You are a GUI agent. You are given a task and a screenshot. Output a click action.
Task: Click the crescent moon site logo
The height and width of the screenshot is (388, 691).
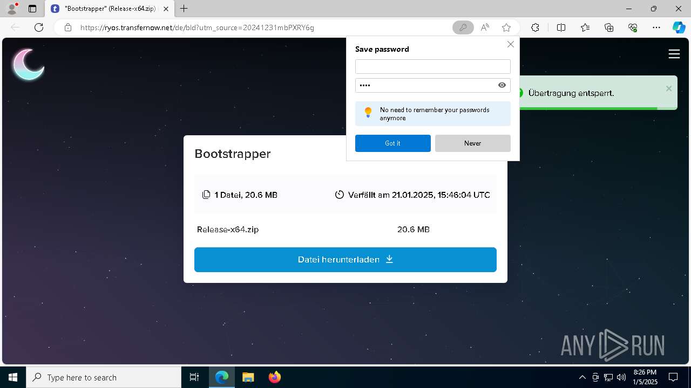(28, 64)
